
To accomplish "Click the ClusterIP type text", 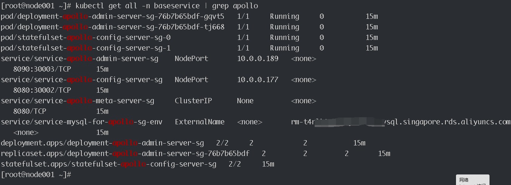I will click(193, 101).
